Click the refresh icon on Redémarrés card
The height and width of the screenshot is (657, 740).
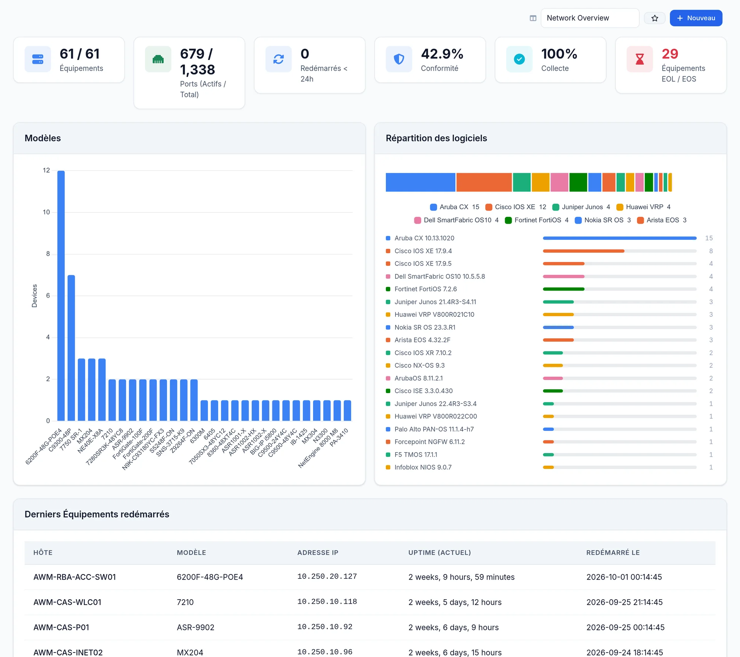click(x=278, y=59)
